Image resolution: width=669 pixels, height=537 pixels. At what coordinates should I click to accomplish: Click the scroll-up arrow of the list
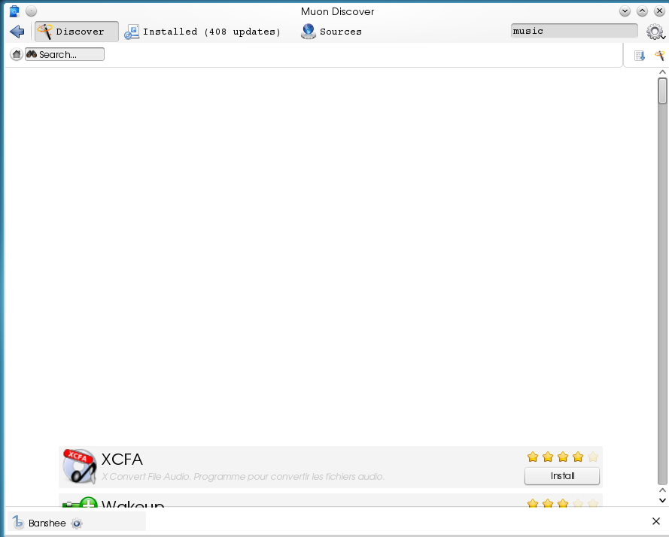tap(662, 72)
